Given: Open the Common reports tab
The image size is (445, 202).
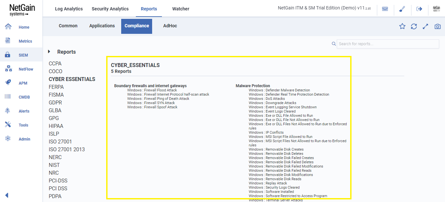Looking at the screenshot, I should [68, 26].
